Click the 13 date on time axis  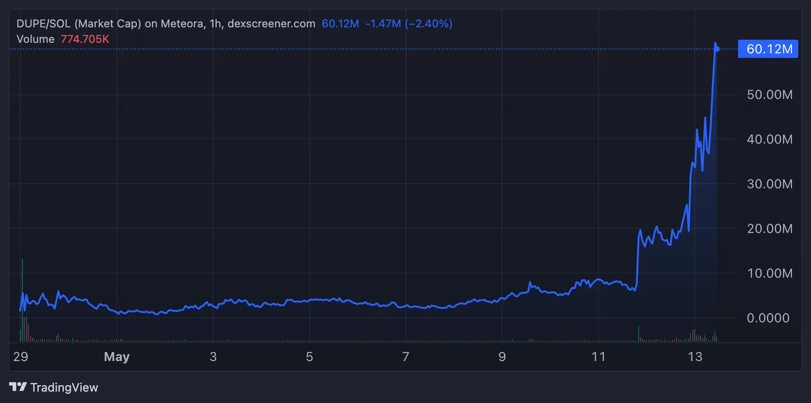pyautogui.click(x=695, y=356)
